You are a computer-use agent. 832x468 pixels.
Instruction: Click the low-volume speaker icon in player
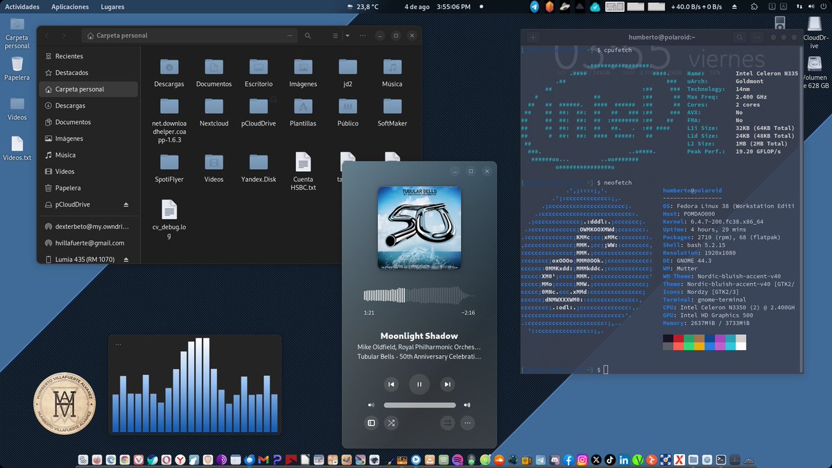coord(371,405)
